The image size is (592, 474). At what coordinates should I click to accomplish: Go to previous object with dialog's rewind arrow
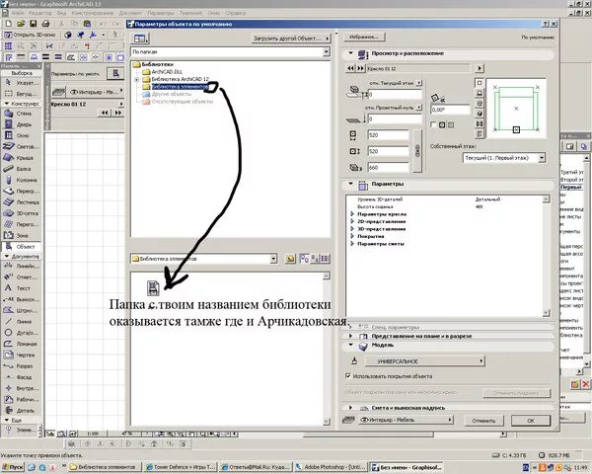[350, 68]
